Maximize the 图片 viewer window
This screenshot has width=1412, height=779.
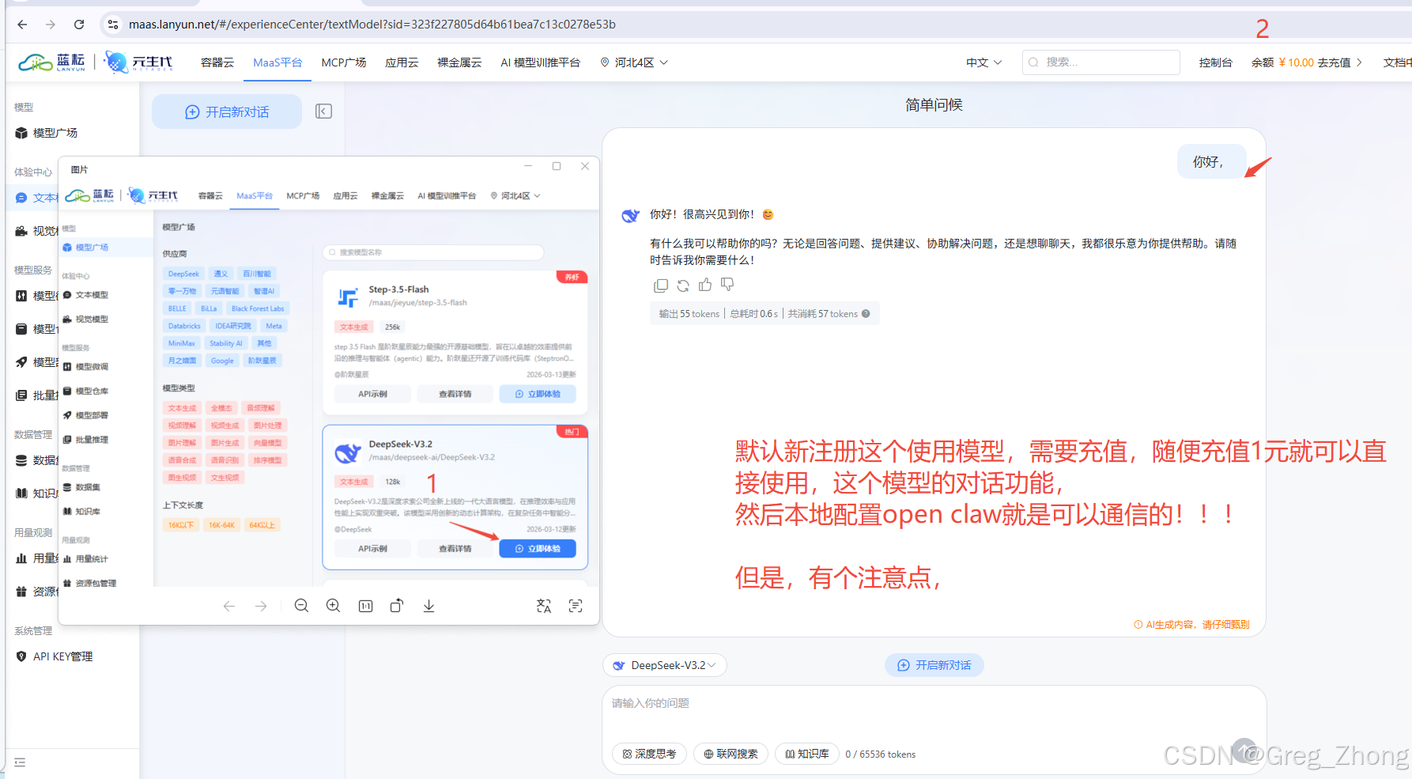coord(557,166)
